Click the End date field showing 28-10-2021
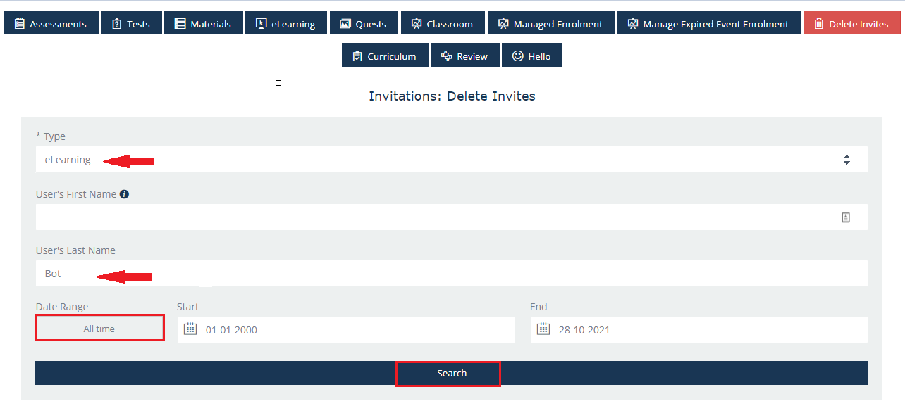This screenshot has width=905, height=401. (x=705, y=329)
